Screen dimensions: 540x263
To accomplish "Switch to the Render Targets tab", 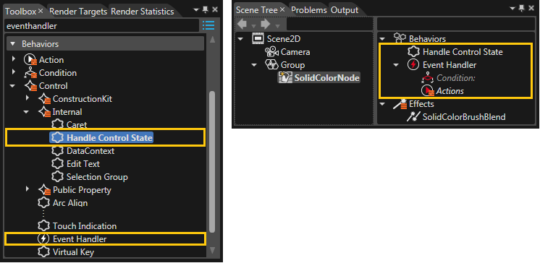I will click(78, 12).
